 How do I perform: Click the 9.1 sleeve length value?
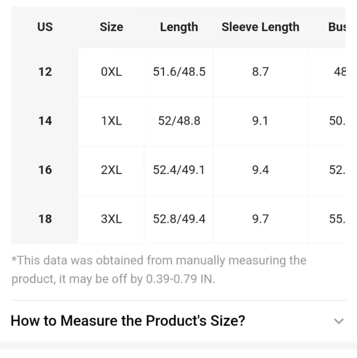point(260,121)
